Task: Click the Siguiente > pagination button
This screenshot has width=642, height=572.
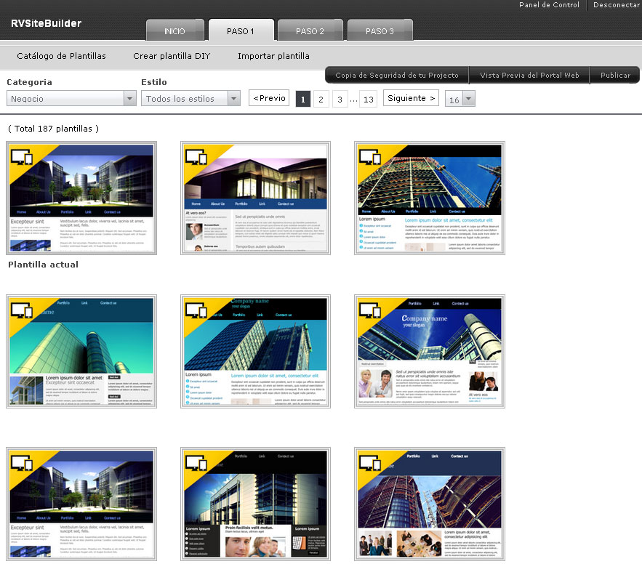Action: (411, 98)
